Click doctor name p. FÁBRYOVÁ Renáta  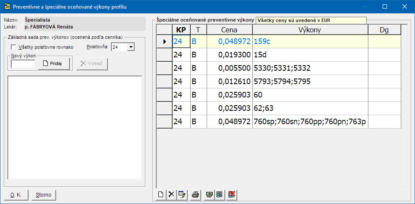click(49, 27)
